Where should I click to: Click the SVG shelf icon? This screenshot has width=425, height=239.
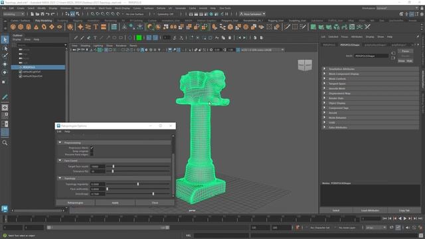pyautogui.click(x=104, y=27)
